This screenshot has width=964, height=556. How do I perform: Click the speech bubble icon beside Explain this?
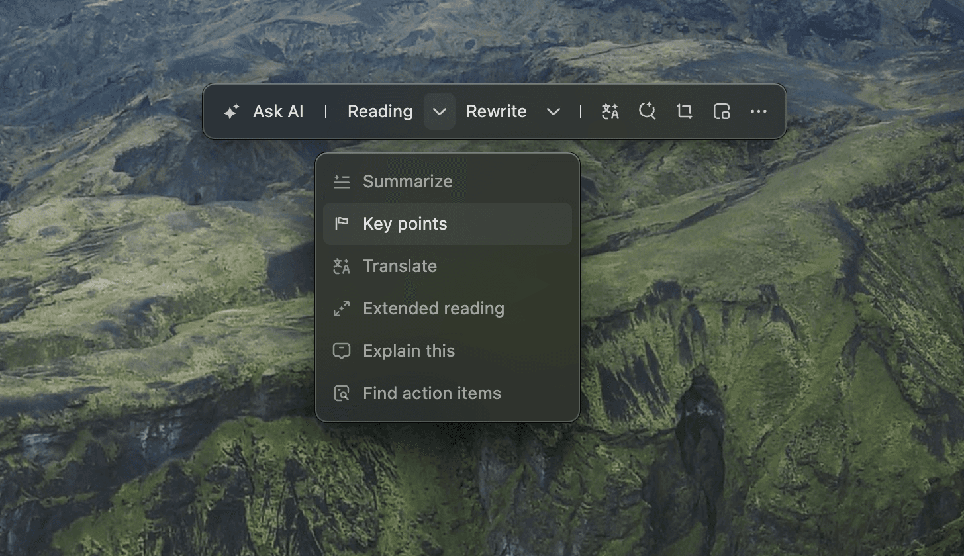[x=342, y=351]
